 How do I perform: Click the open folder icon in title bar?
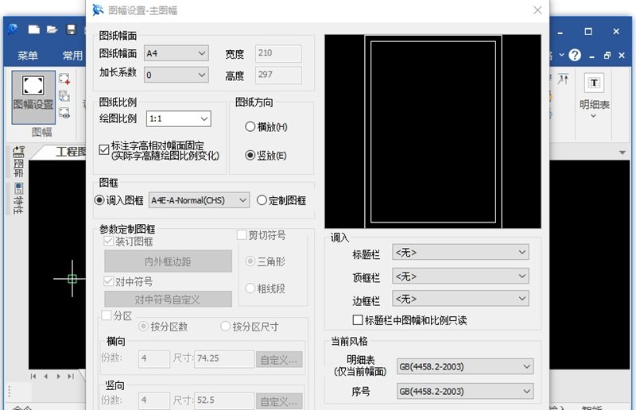tap(52, 29)
